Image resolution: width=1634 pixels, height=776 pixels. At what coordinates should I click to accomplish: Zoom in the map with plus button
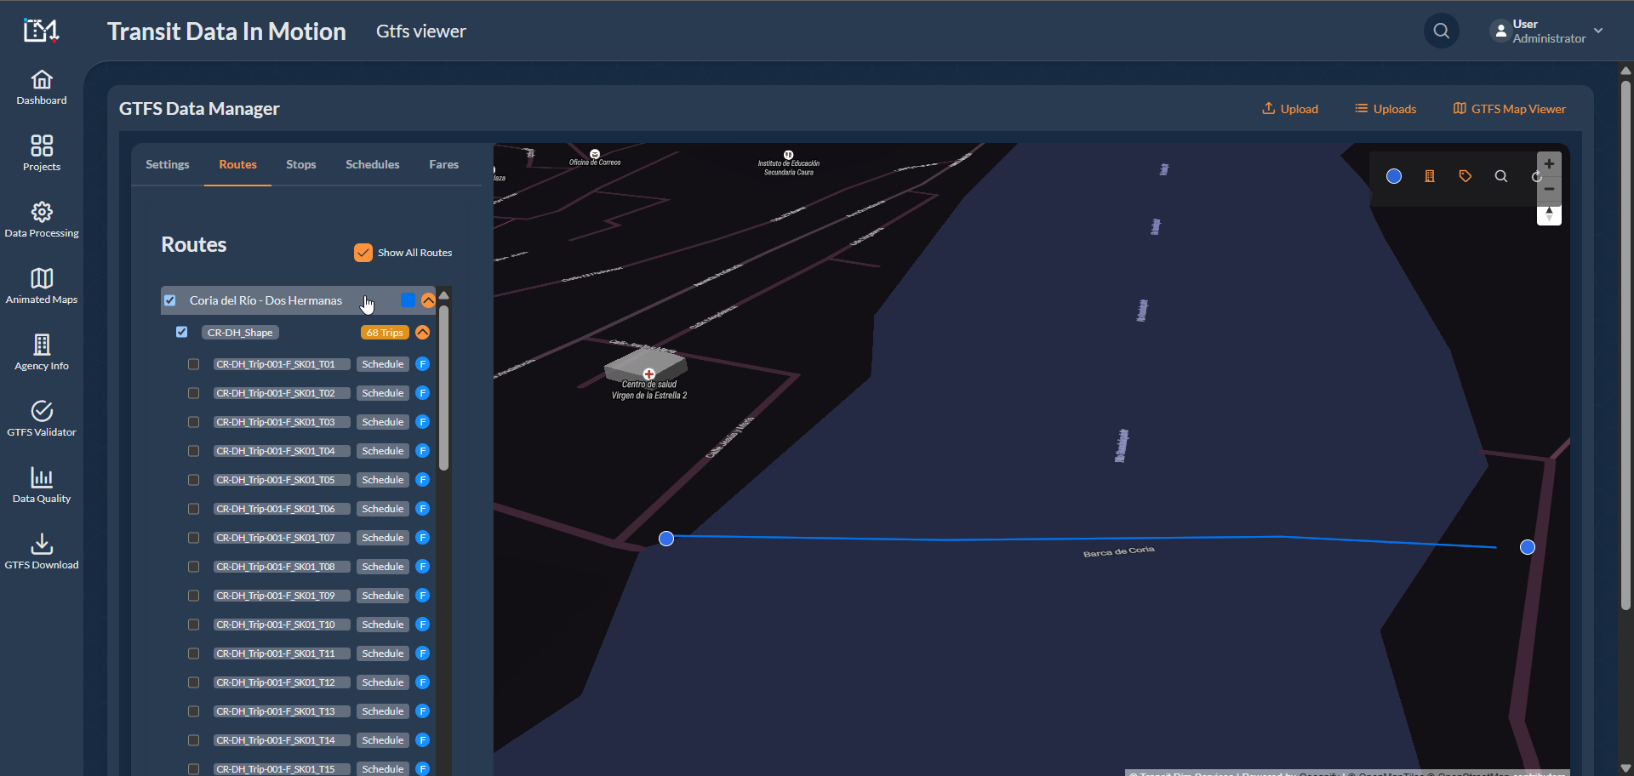point(1549,164)
